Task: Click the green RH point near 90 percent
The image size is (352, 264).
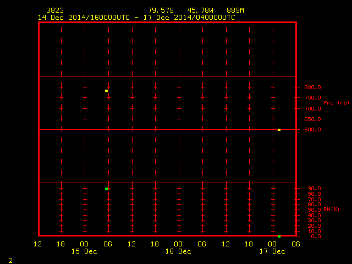Action: (106, 189)
